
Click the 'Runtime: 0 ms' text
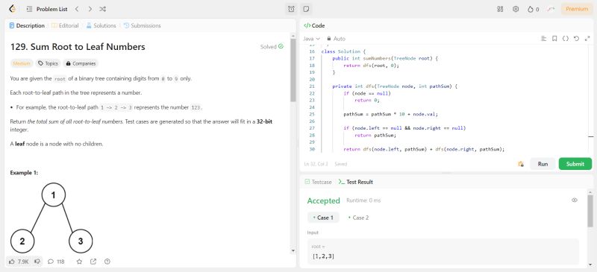(363, 200)
